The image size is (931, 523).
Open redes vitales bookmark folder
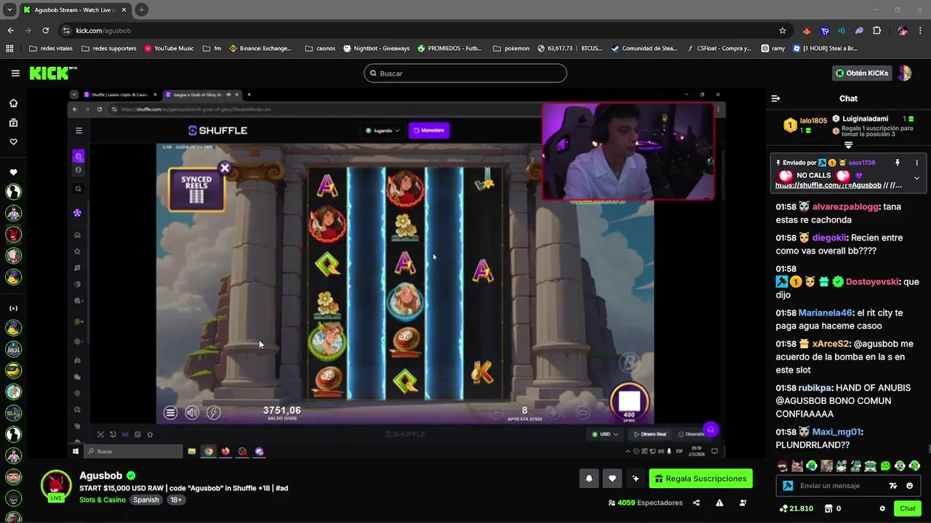pos(51,49)
